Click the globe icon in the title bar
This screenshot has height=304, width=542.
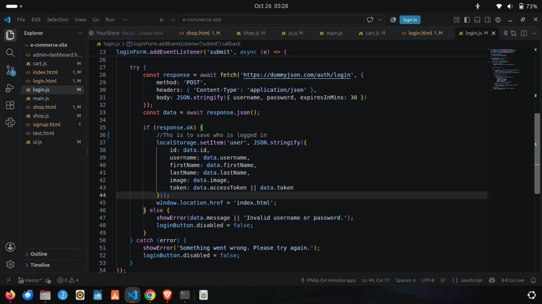(x=498, y=20)
